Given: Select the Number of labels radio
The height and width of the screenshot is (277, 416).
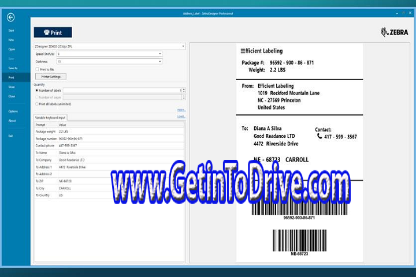Looking at the screenshot, I should [37, 91].
